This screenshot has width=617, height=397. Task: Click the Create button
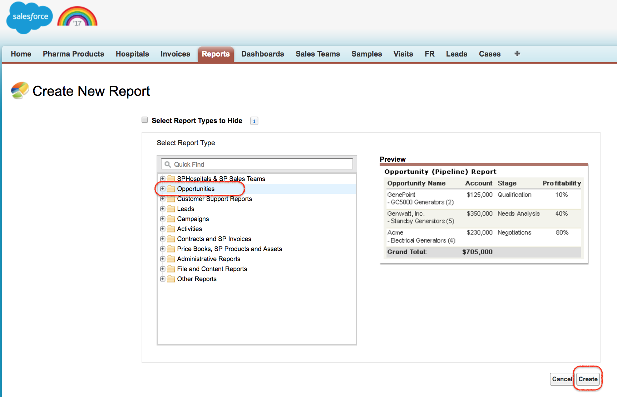coord(588,379)
